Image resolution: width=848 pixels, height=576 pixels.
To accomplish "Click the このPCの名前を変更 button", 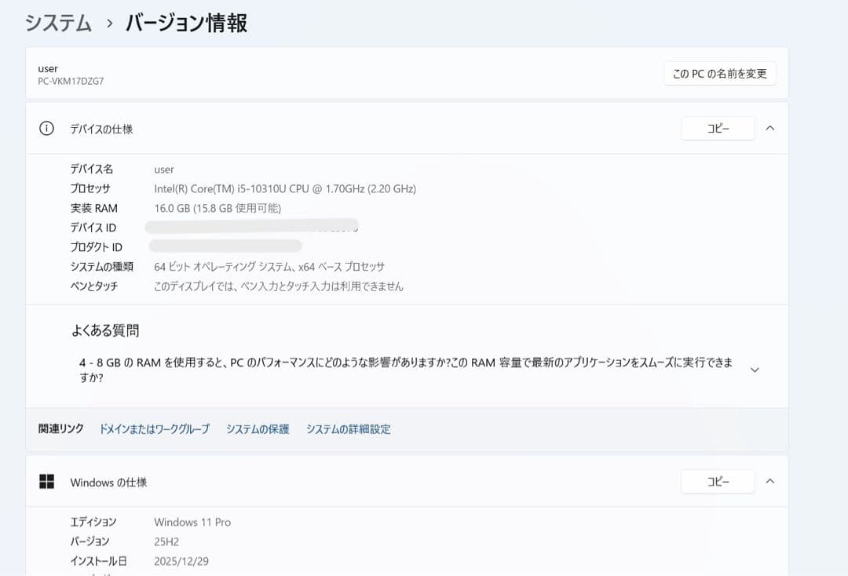I will (719, 73).
